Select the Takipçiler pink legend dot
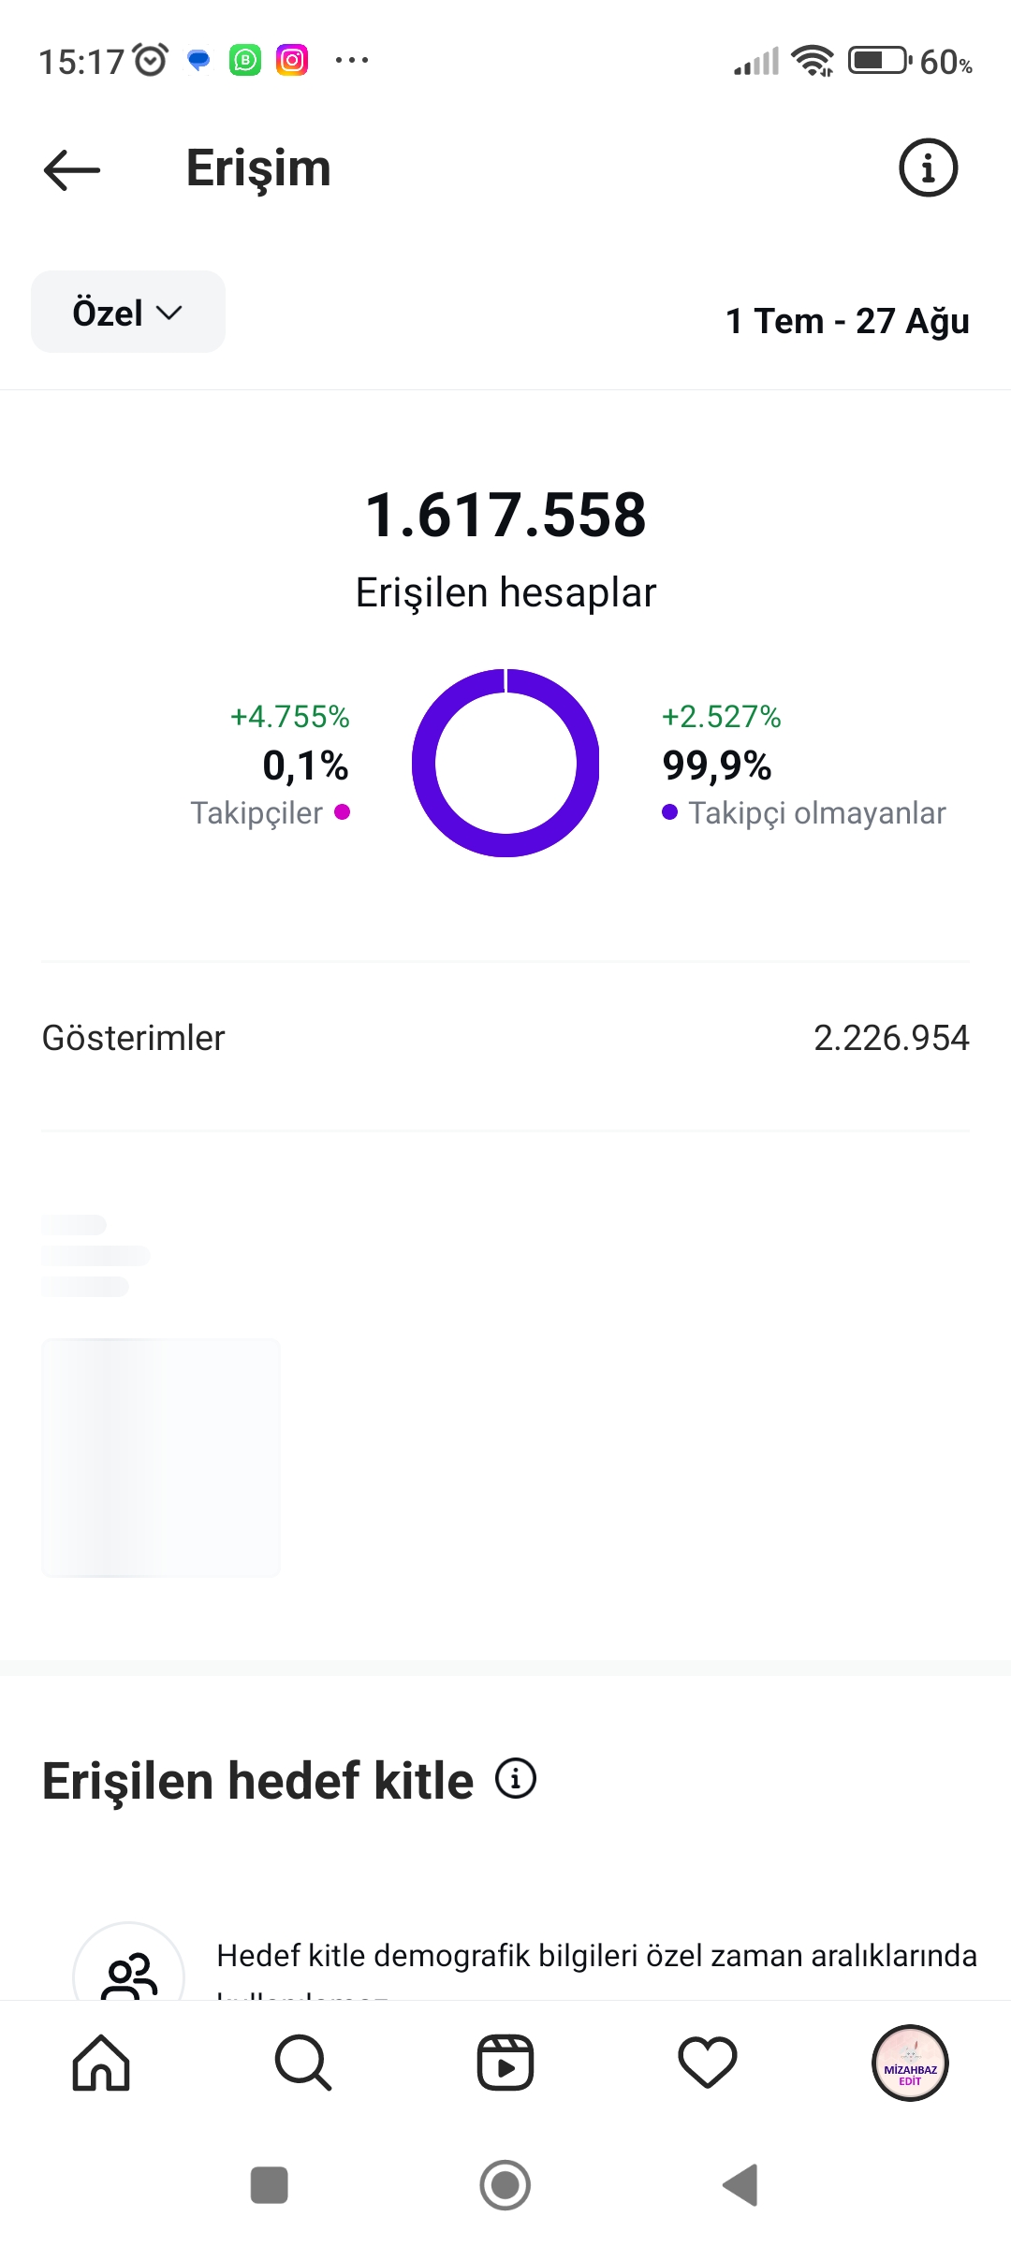 tap(342, 812)
